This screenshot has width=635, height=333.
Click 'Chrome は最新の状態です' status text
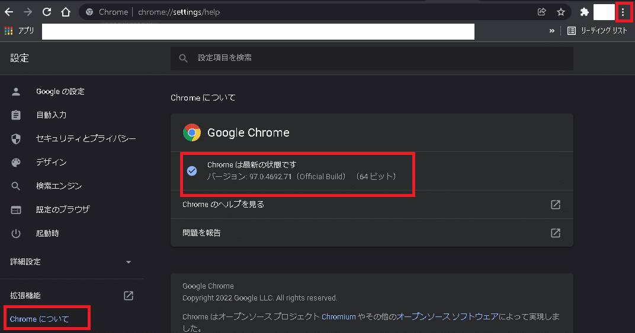[x=252, y=164]
